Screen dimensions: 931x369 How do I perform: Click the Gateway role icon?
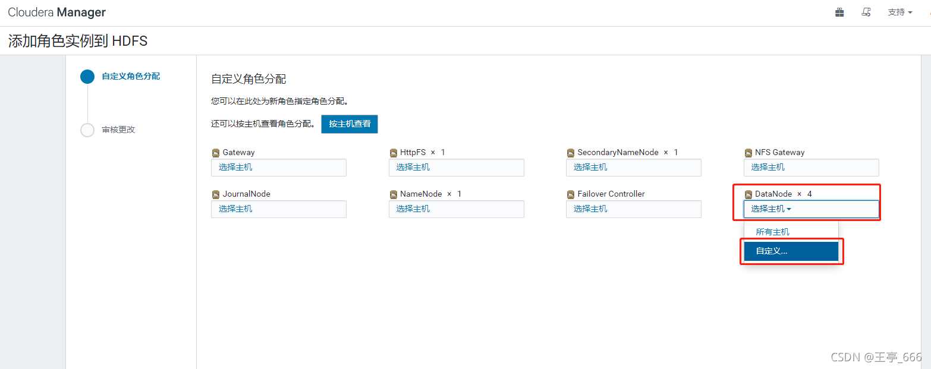[216, 152]
